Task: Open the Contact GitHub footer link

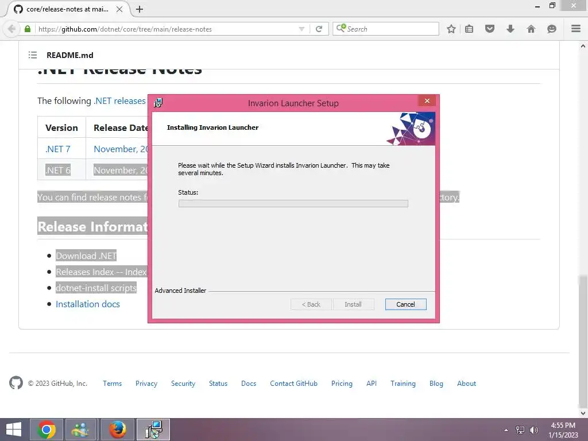Action: coord(293,383)
